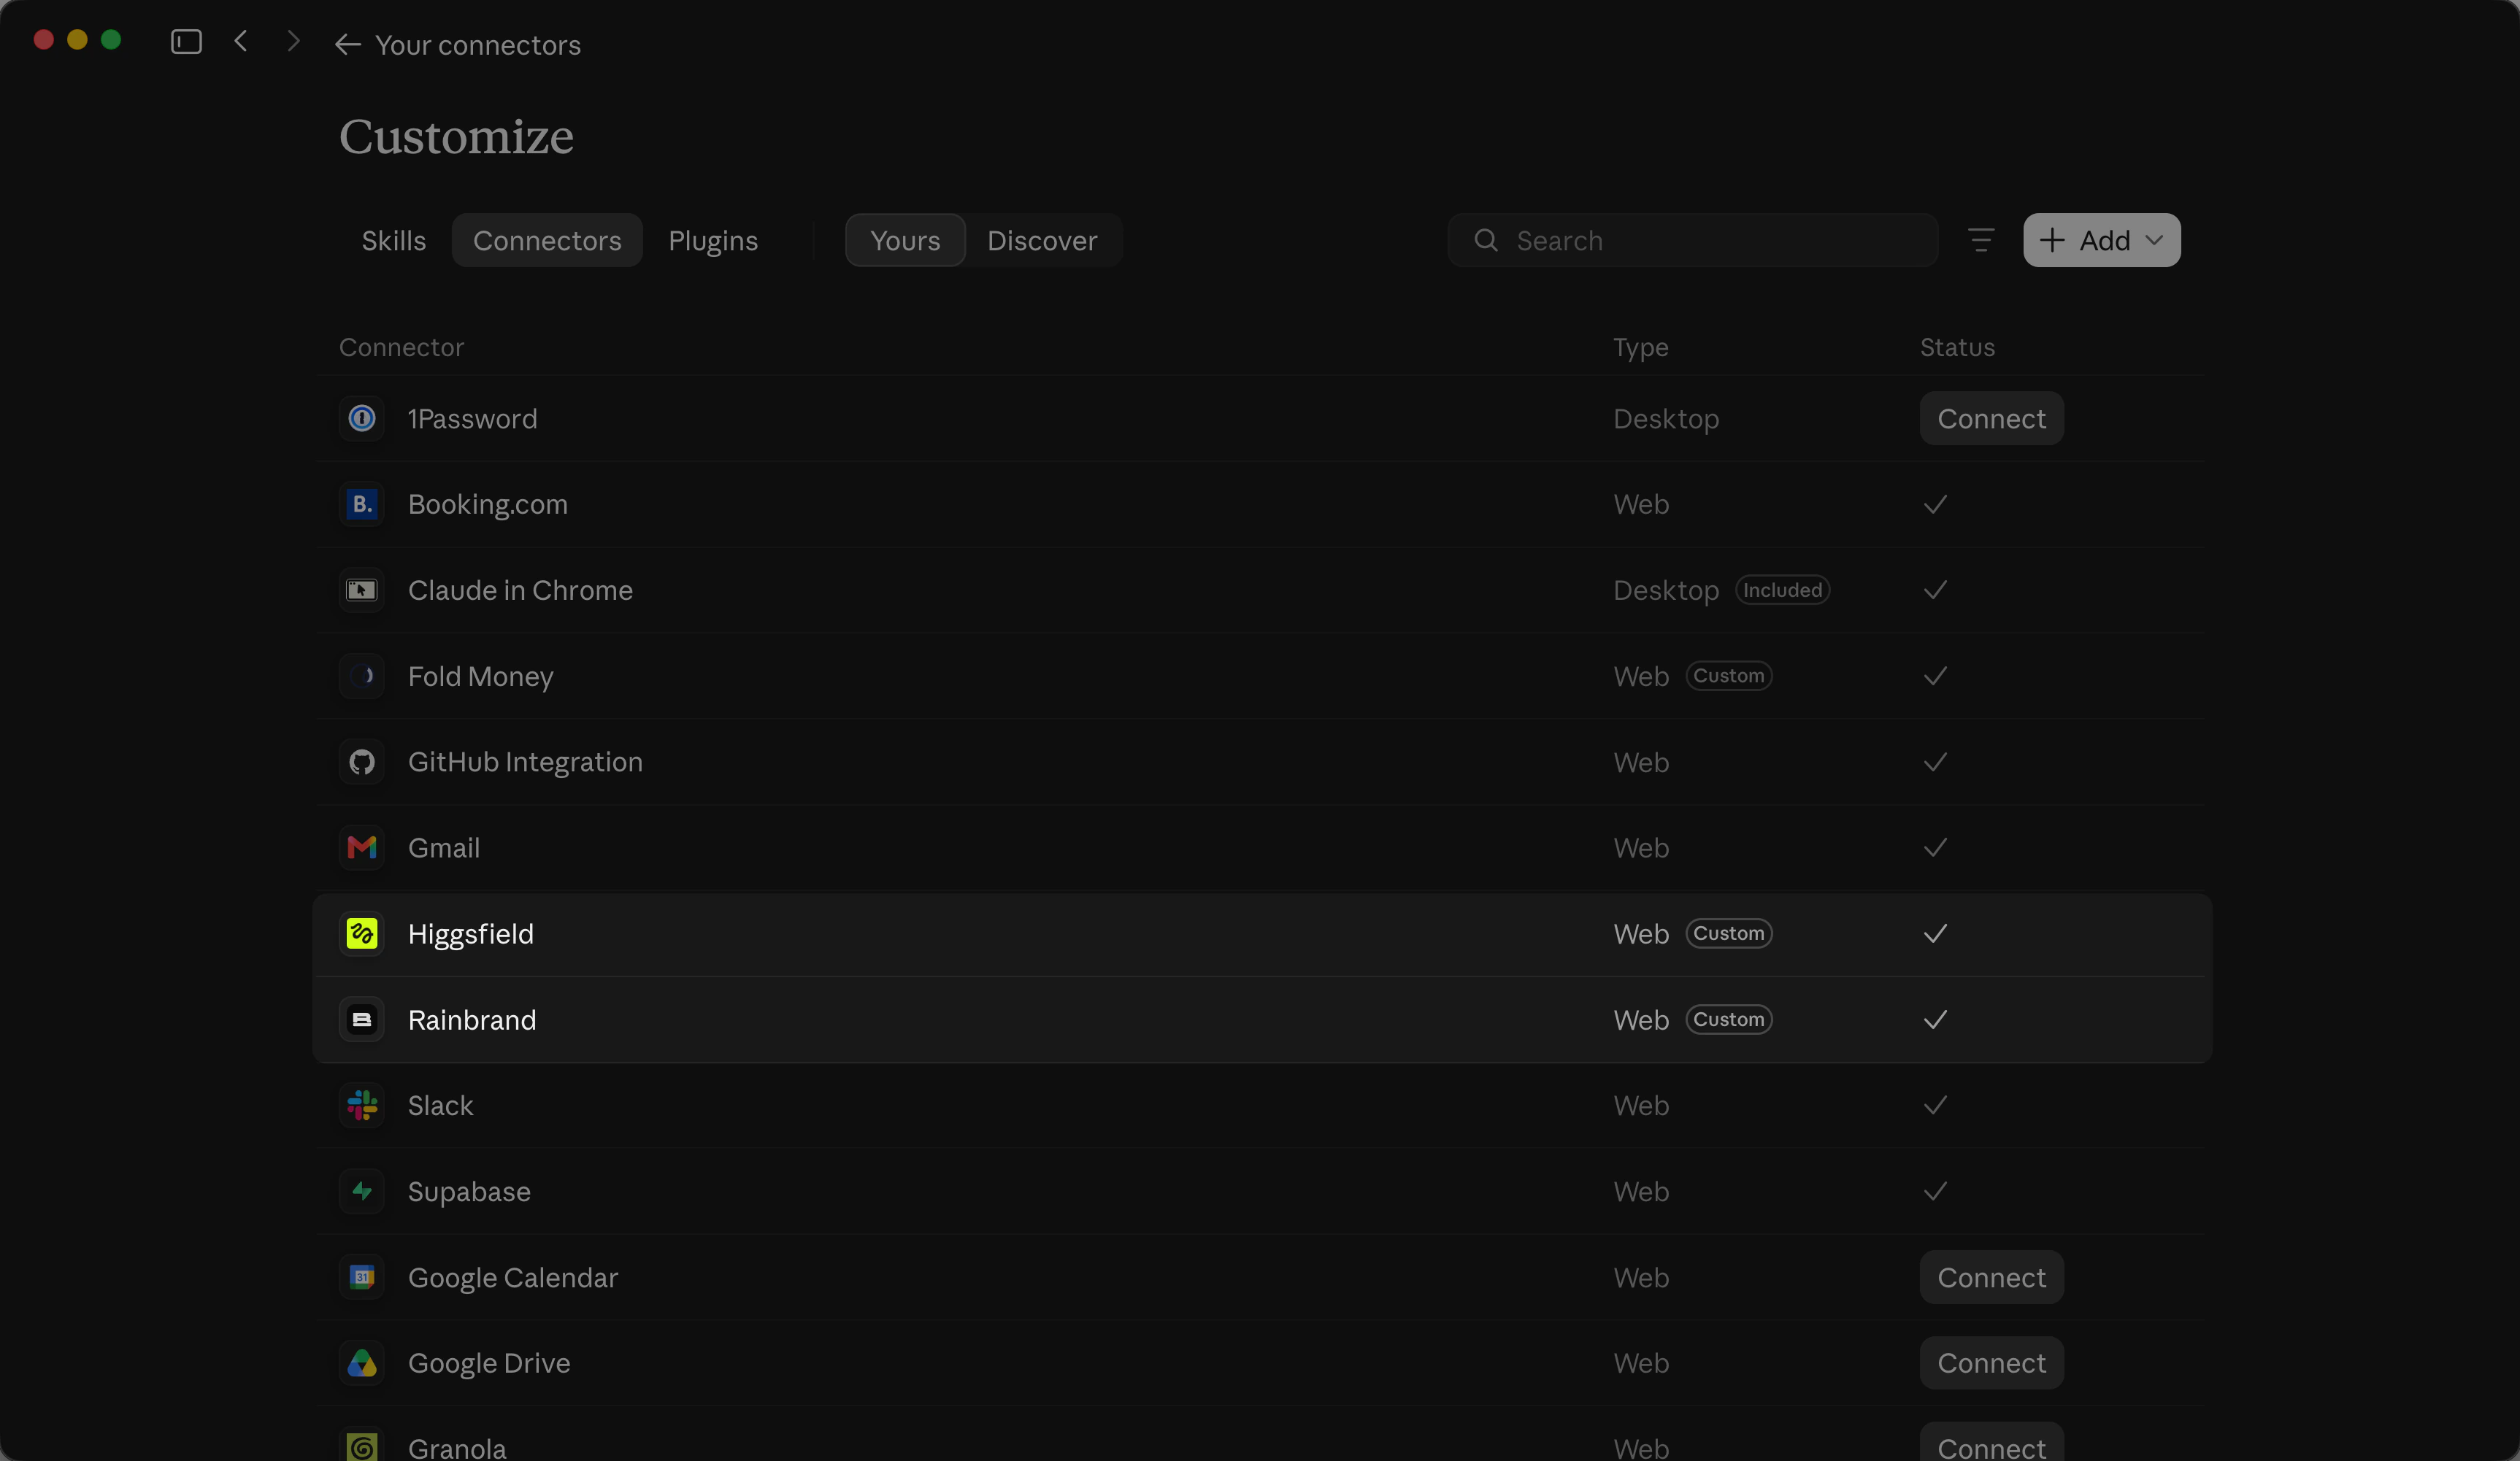Image resolution: width=2520 pixels, height=1461 pixels.
Task: Click the Your connectors link
Action: 477,45
